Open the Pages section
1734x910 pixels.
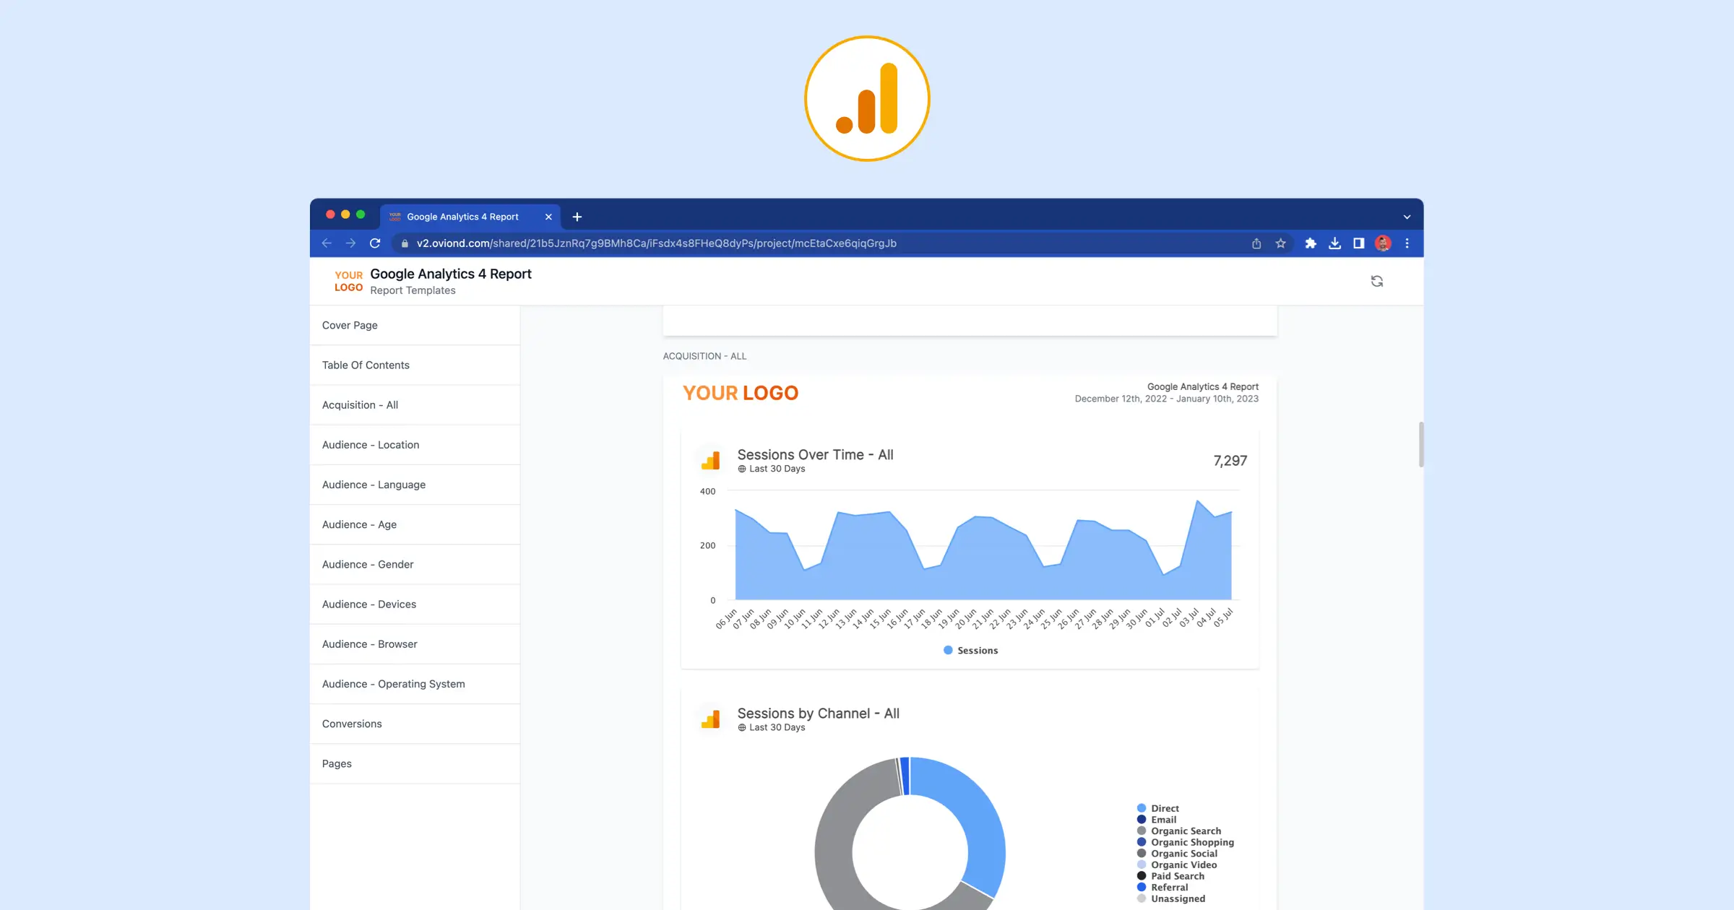415,763
